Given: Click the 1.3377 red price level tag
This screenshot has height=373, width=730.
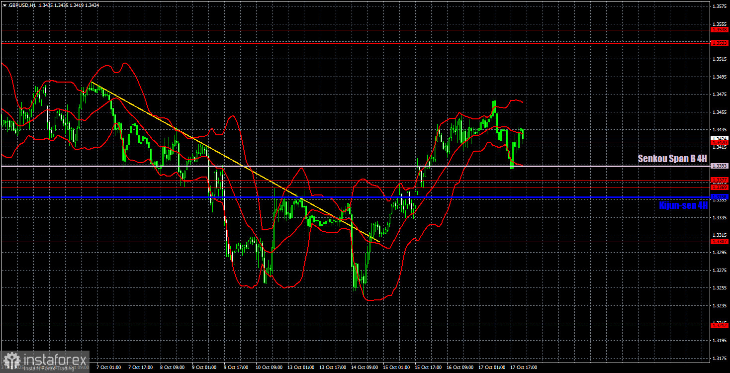Looking at the screenshot, I should [720, 180].
